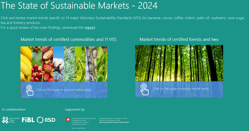249x131 pixels.
Task: Click the SECO State Secretariat text
Action: tap(114, 122)
